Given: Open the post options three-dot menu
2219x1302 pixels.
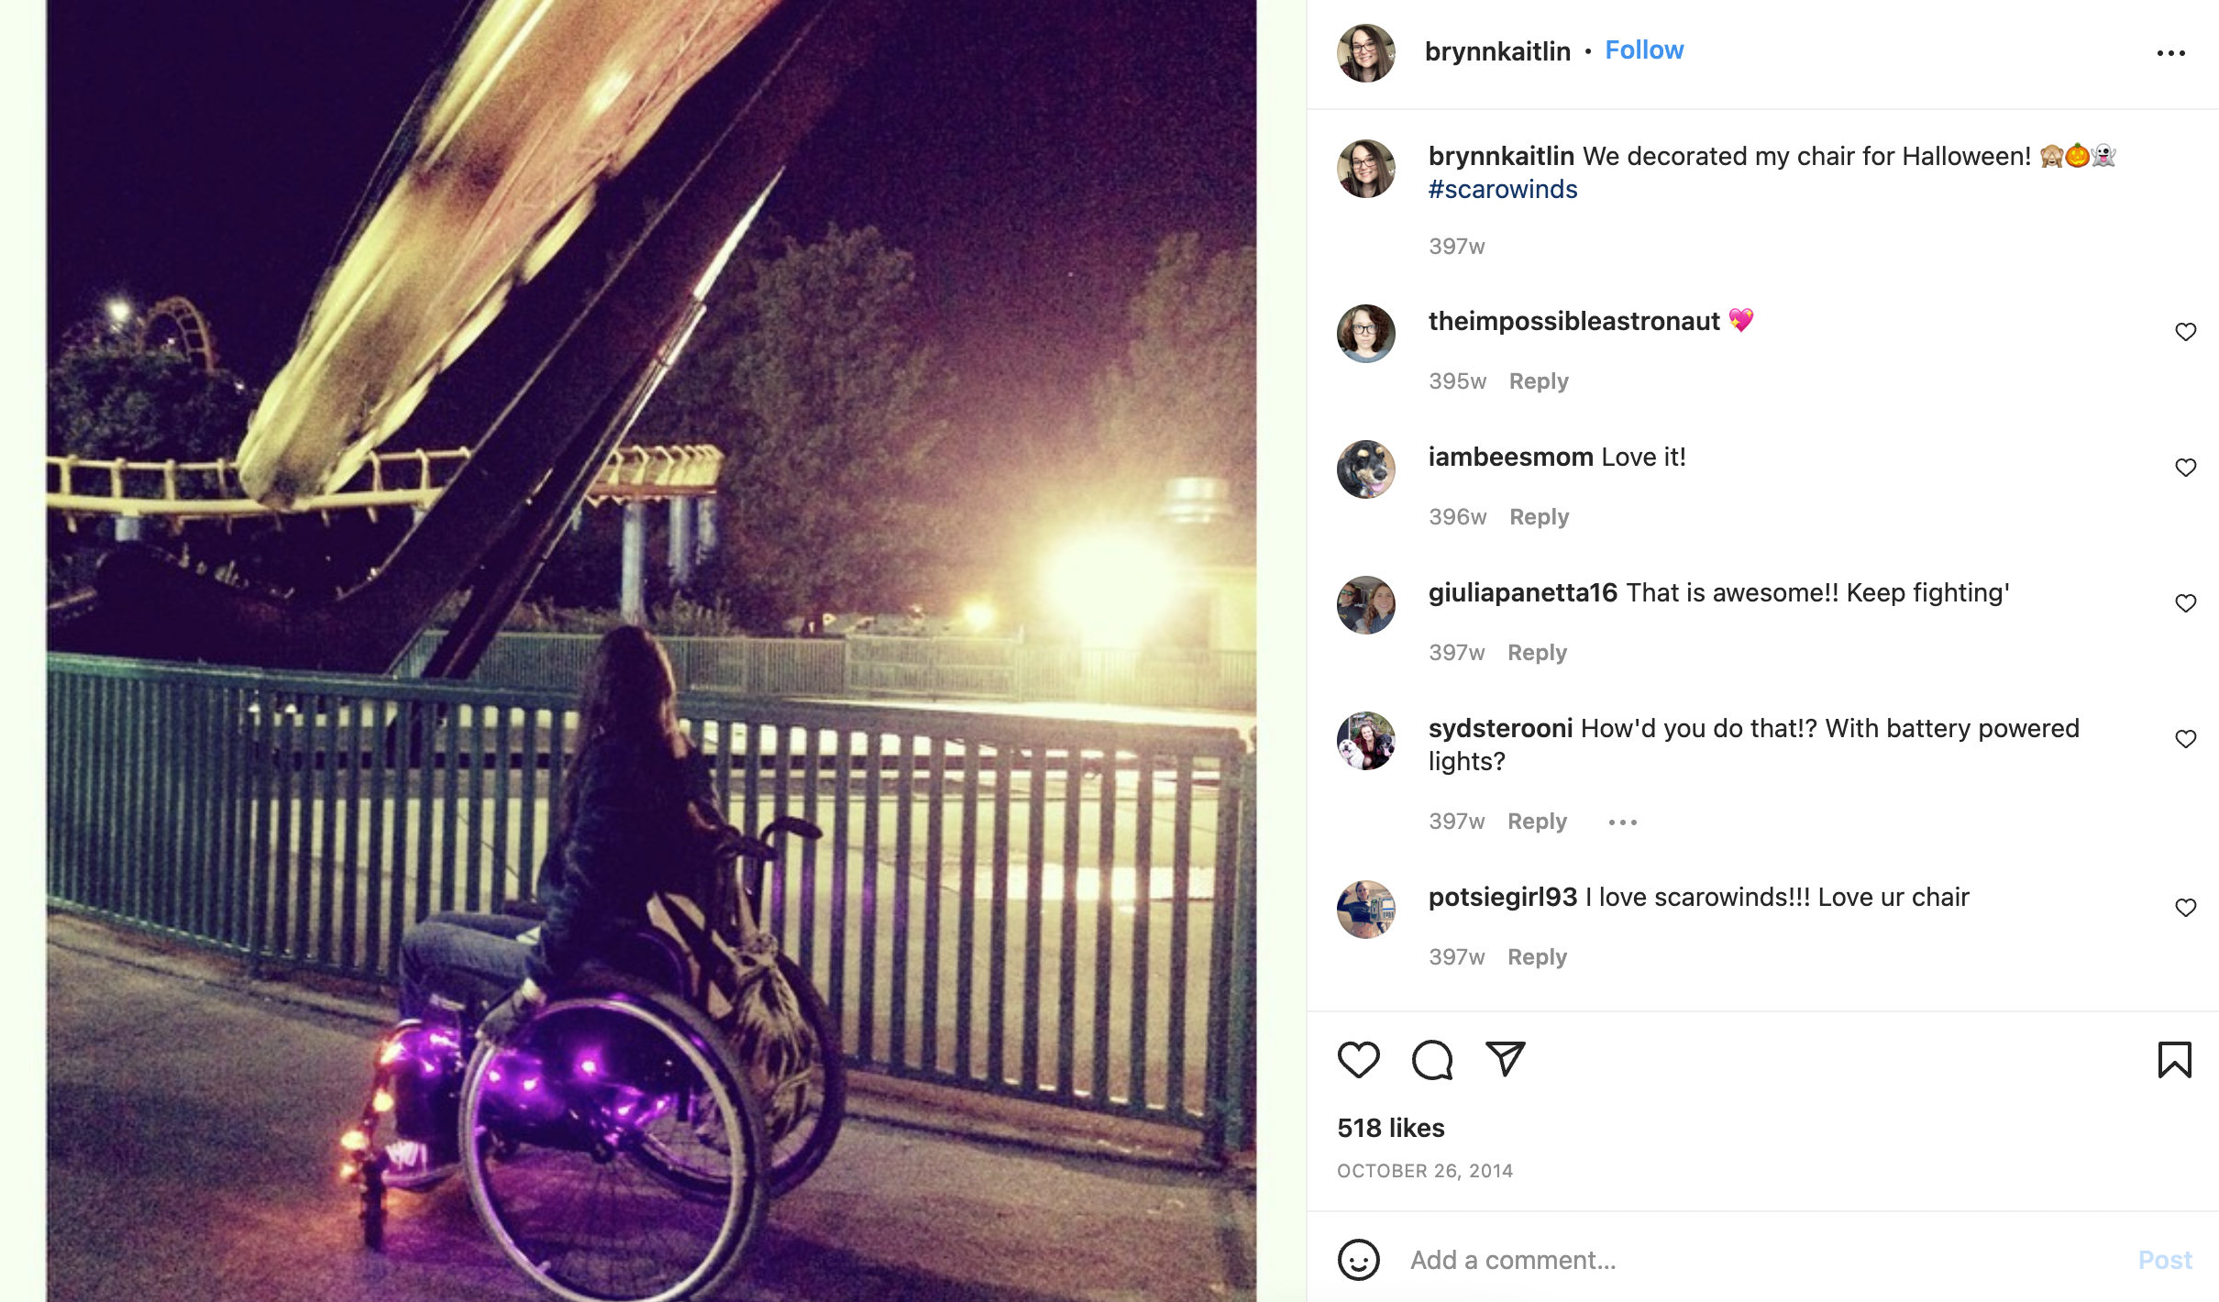Looking at the screenshot, I should tap(2170, 53).
